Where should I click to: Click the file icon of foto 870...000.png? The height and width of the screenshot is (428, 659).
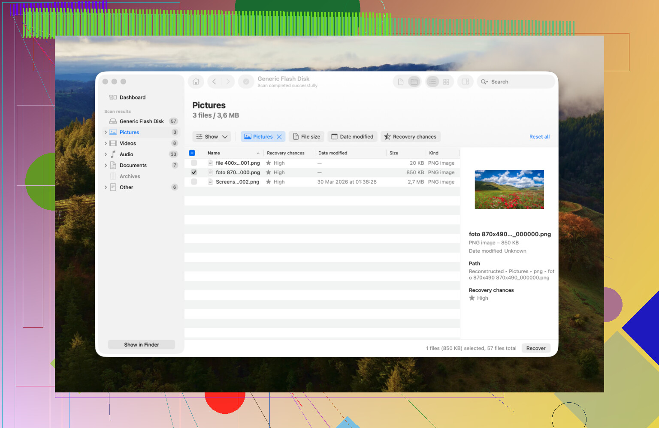210,172
